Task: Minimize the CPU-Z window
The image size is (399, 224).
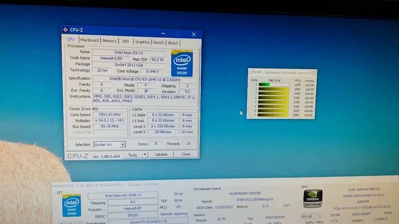Action: [163, 33]
